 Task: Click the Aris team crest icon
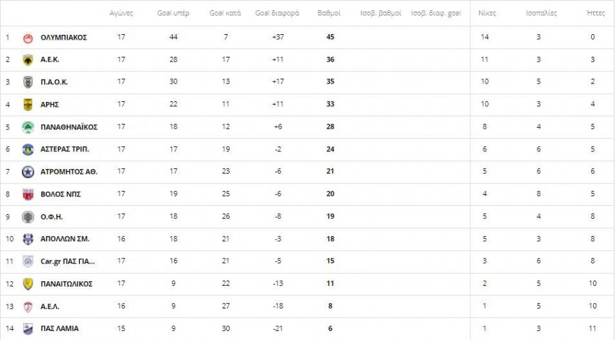(x=28, y=105)
